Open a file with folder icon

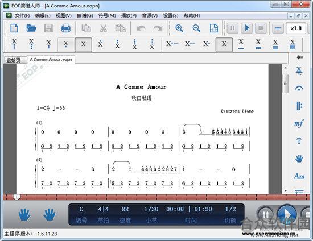pos(31,28)
